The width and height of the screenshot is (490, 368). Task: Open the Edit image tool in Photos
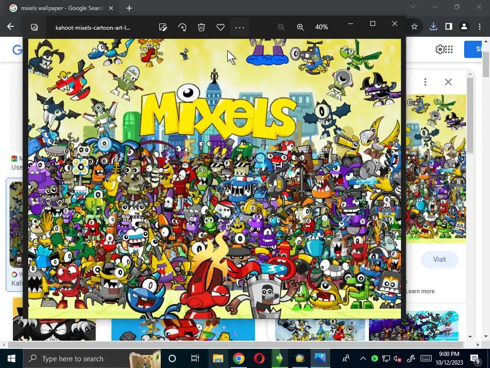[x=163, y=27]
